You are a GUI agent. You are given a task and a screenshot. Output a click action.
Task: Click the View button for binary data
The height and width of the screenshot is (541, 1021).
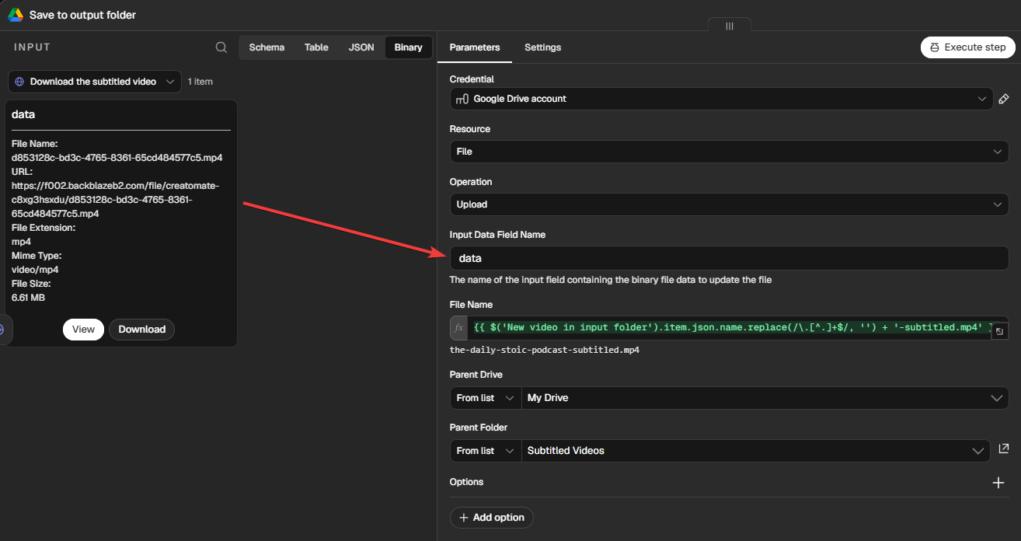tap(83, 330)
